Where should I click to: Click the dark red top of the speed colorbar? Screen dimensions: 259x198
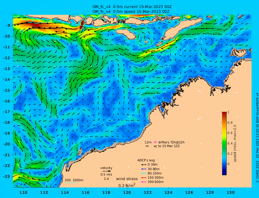click(x=224, y=113)
